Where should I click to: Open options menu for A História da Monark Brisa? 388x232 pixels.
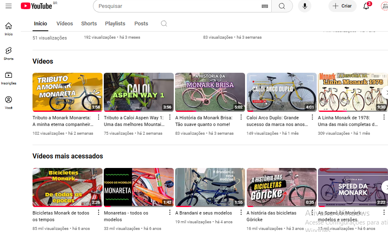[241, 117]
